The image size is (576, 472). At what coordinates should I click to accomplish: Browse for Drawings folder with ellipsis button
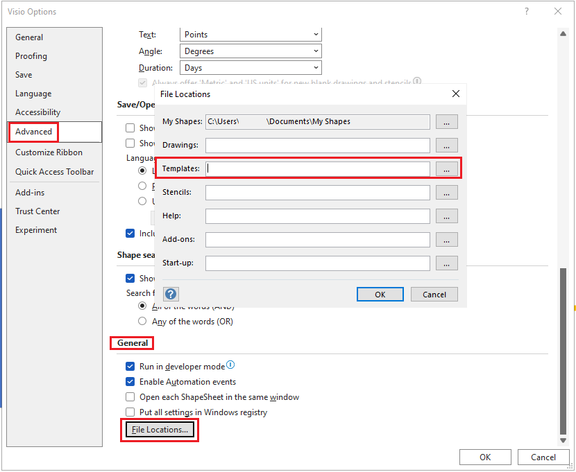pos(447,146)
